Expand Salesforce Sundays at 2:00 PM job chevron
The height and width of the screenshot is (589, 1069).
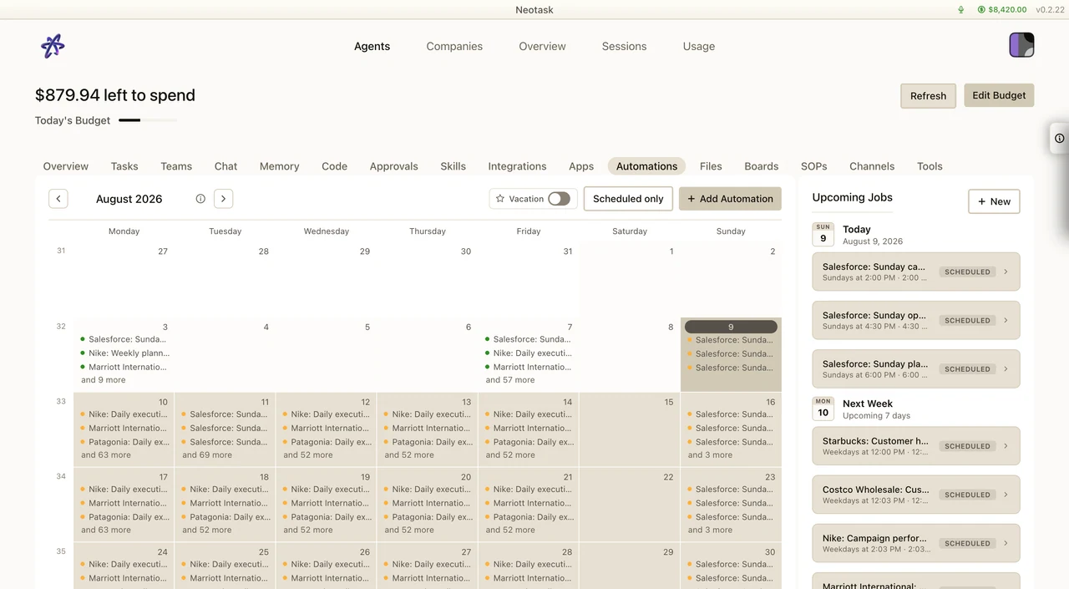click(x=1006, y=272)
